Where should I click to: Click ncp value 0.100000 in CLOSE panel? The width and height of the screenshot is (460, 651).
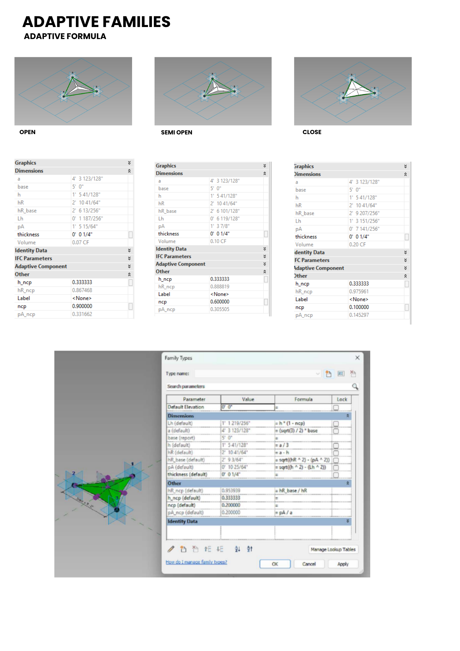(359, 307)
